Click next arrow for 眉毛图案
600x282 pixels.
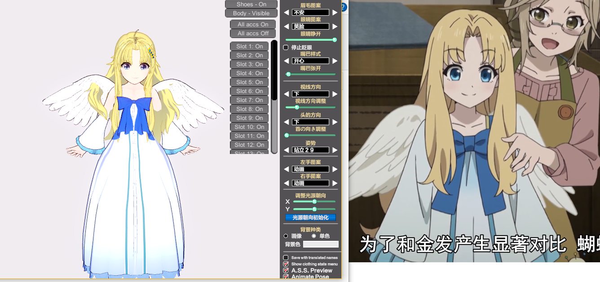(x=335, y=13)
